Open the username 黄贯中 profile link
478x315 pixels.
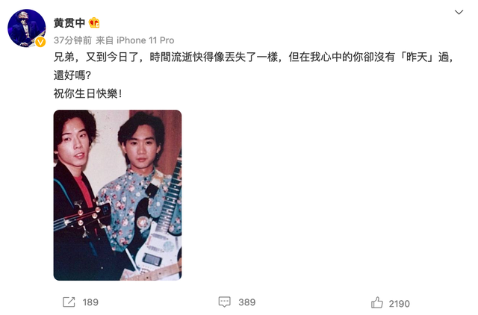[69, 23]
